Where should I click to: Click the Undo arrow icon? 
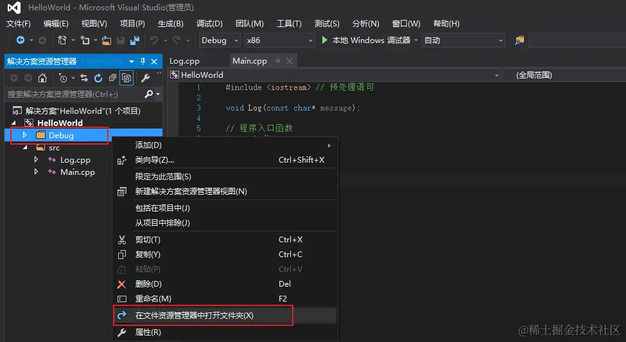click(x=154, y=40)
